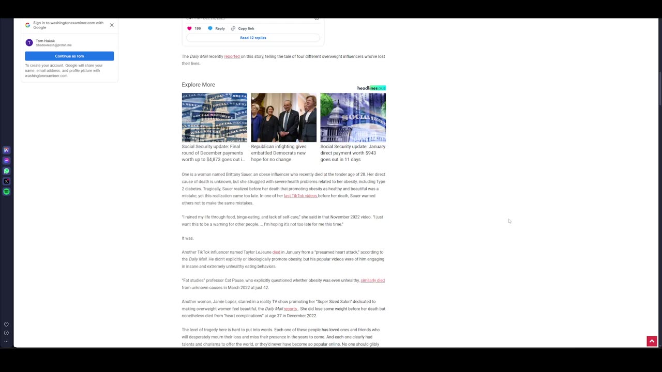This screenshot has height=372, width=662.
Task: Open bookmarks heart icon in sidebar
Action: coord(6,324)
